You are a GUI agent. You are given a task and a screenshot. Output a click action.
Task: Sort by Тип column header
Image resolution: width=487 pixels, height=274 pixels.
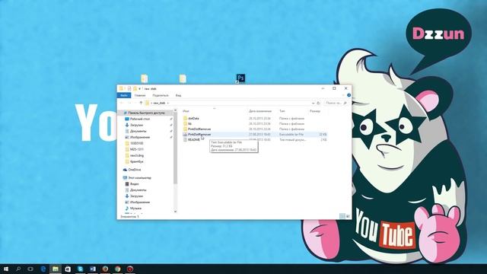click(282, 111)
